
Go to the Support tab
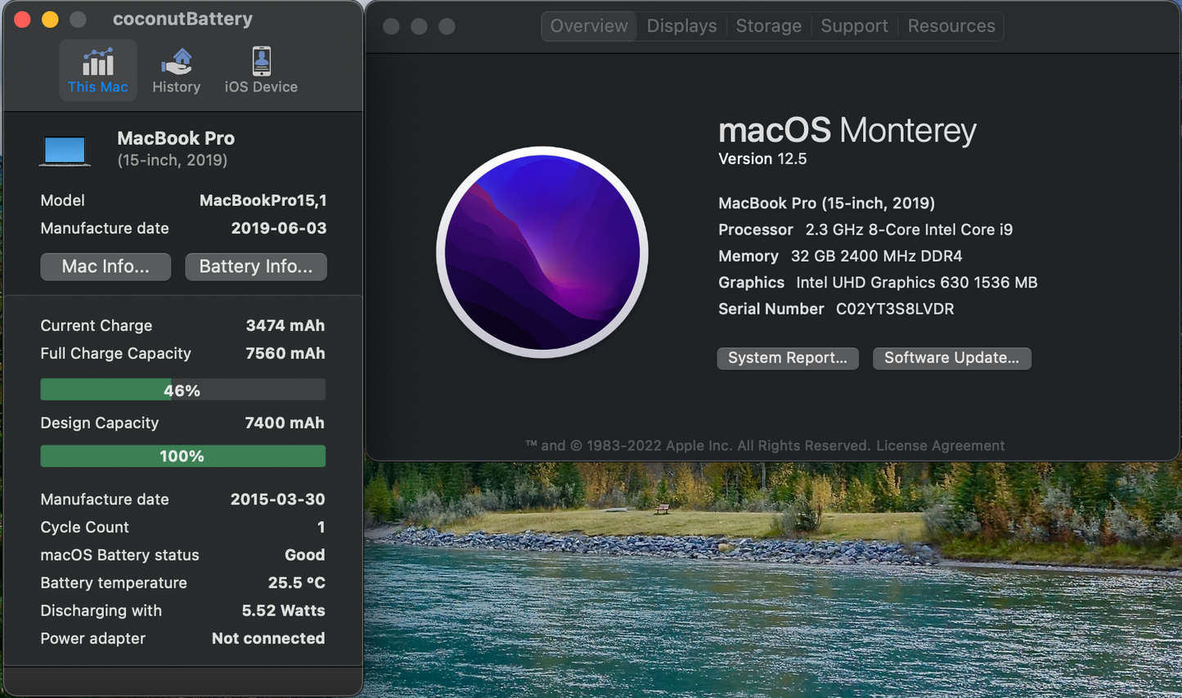[x=853, y=25]
